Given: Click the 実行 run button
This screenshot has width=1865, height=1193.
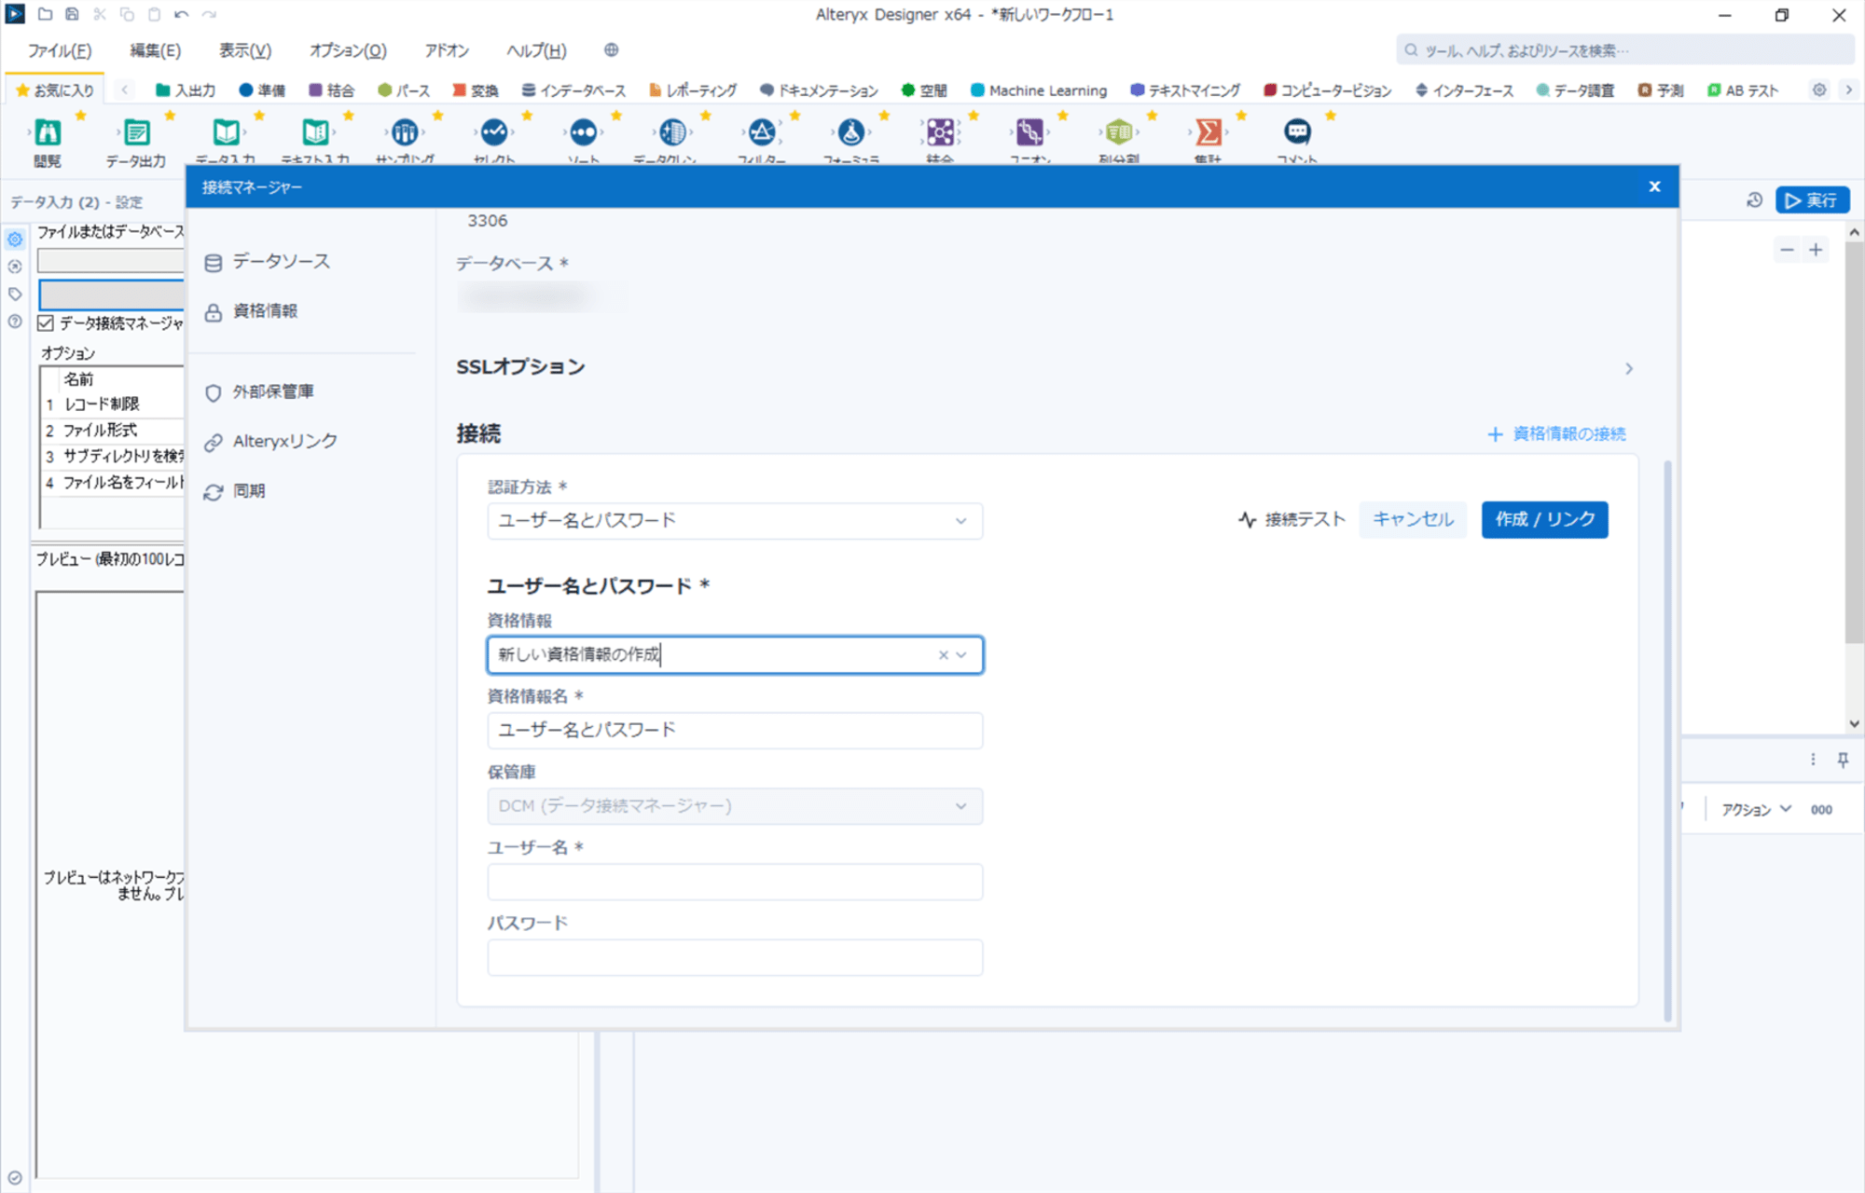Looking at the screenshot, I should click(x=1811, y=200).
